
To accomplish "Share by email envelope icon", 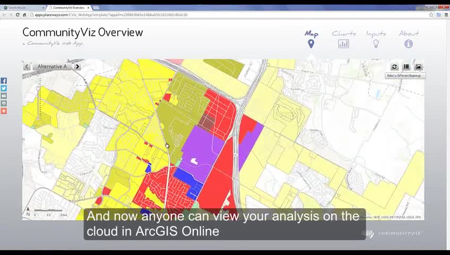I will (x=4, y=96).
